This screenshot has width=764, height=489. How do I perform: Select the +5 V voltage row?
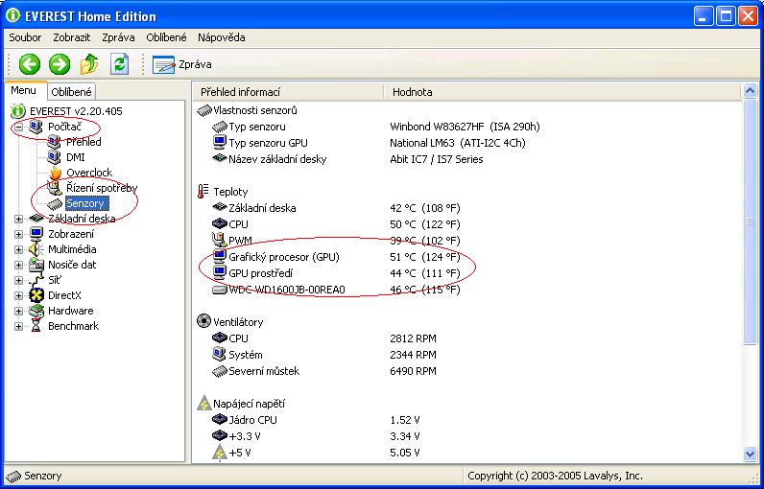tap(316, 453)
